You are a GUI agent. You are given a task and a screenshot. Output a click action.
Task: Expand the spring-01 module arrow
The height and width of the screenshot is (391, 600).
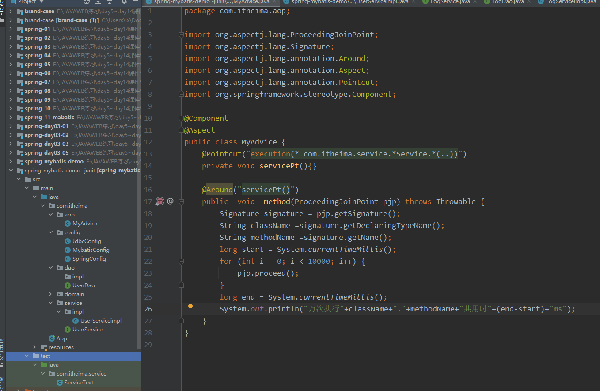[x=11, y=29]
